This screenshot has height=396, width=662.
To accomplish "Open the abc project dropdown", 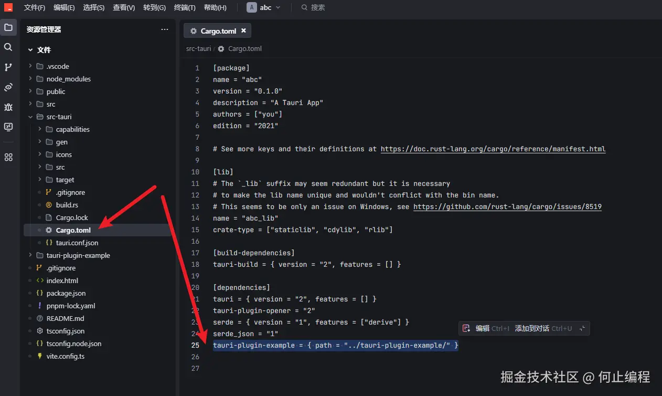I will (x=264, y=7).
